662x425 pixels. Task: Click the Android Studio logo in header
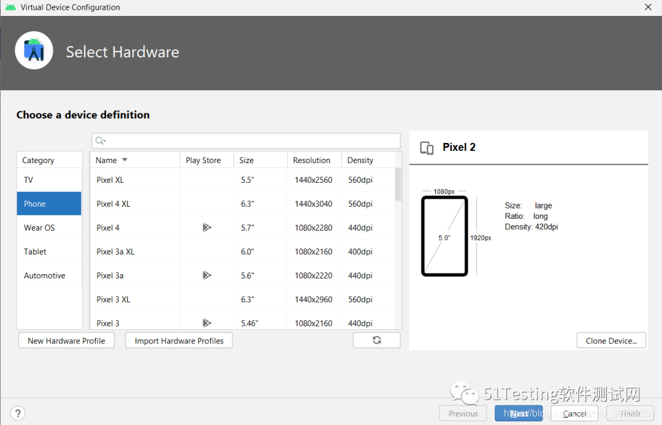[x=34, y=51]
